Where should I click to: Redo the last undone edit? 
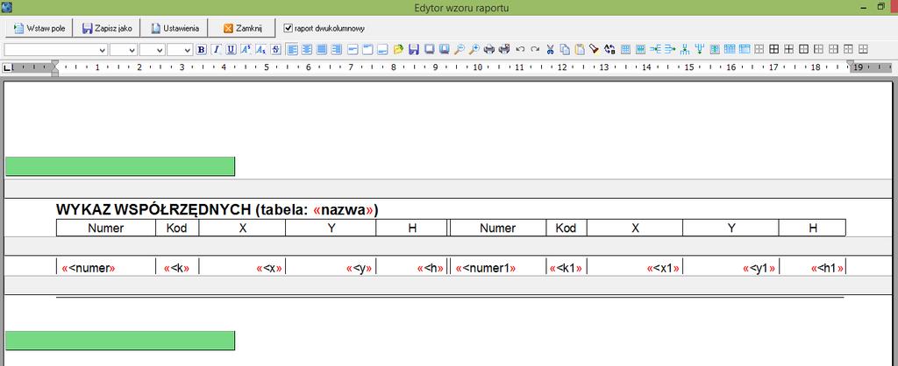[535, 49]
